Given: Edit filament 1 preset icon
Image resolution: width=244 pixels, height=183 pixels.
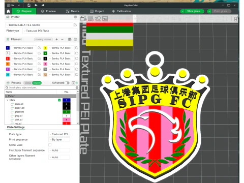Looking at the screenshot, I should coord(39,48).
